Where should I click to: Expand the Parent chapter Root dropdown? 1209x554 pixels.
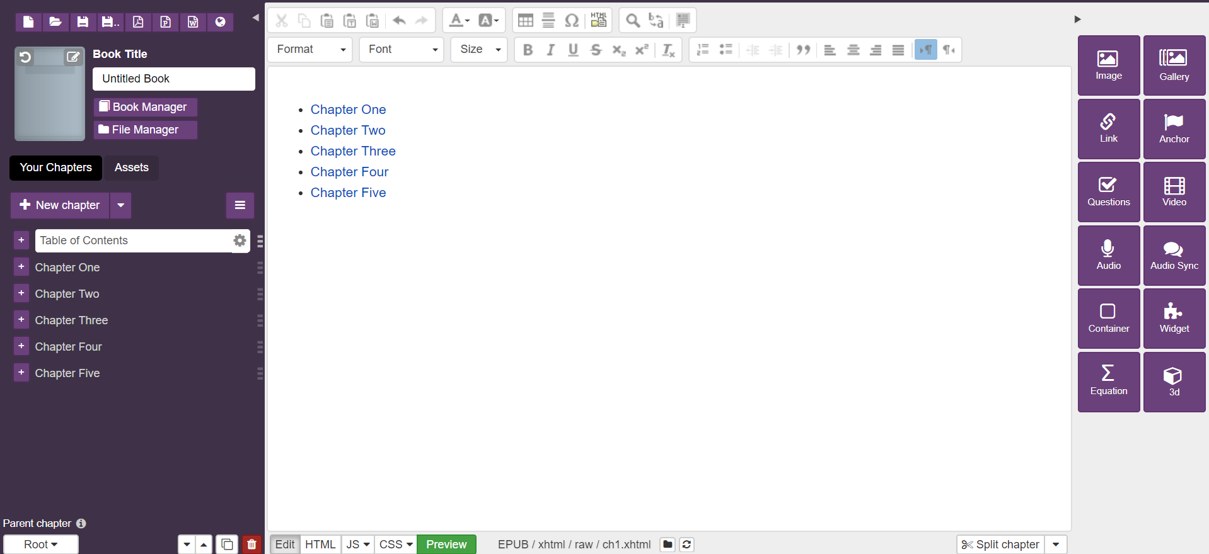[41, 545]
